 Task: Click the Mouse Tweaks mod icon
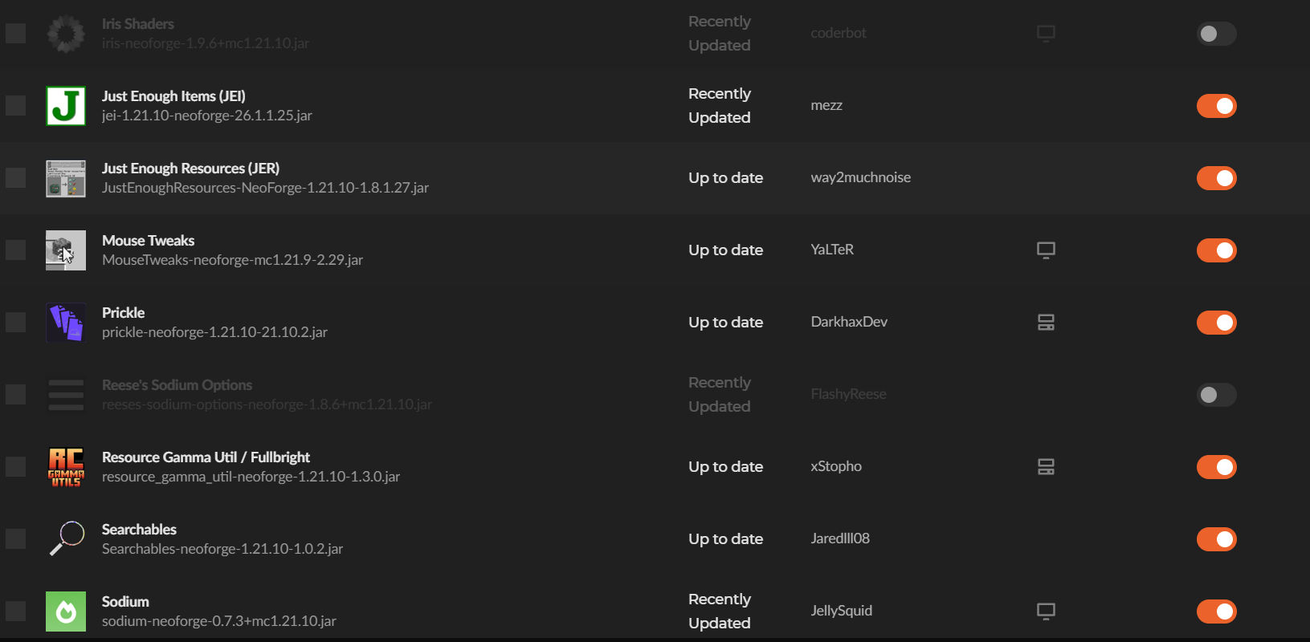point(66,250)
